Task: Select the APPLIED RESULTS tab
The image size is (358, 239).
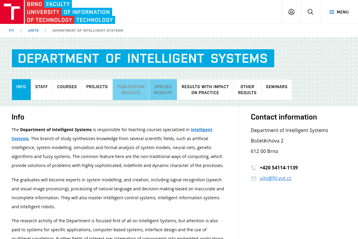Action: pyautogui.click(x=163, y=90)
